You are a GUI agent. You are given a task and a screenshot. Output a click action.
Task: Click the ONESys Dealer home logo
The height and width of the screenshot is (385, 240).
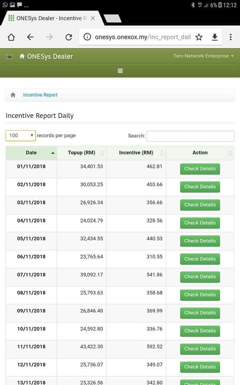[46, 56]
